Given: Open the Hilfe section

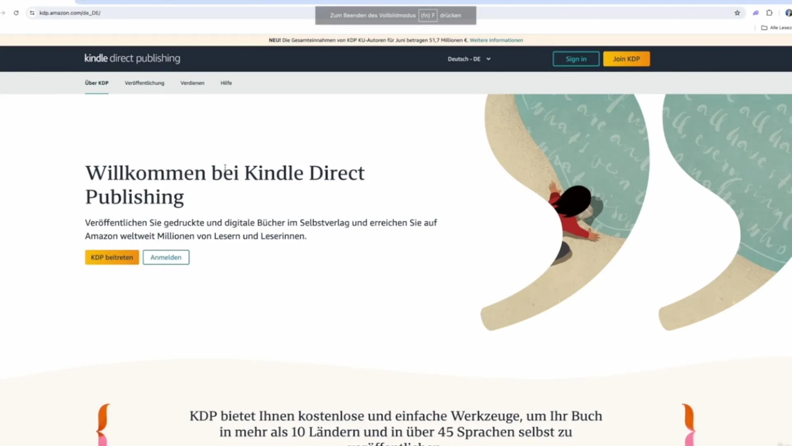Looking at the screenshot, I should tap(226, 83).
